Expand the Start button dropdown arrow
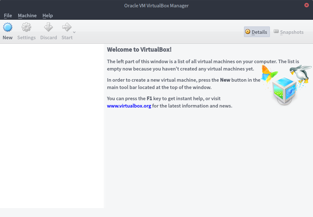 point(74,32)
